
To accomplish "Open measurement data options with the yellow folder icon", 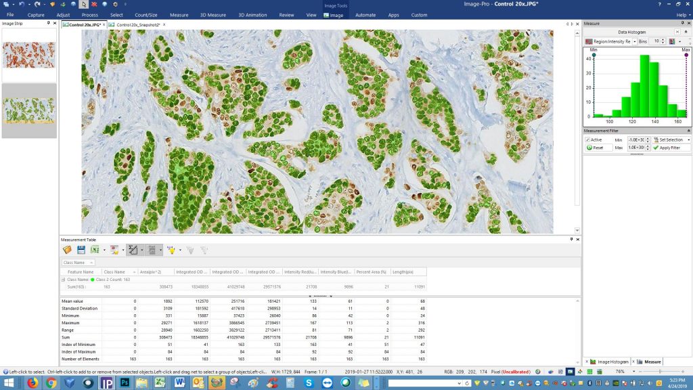I will click(x=66, y=250).
